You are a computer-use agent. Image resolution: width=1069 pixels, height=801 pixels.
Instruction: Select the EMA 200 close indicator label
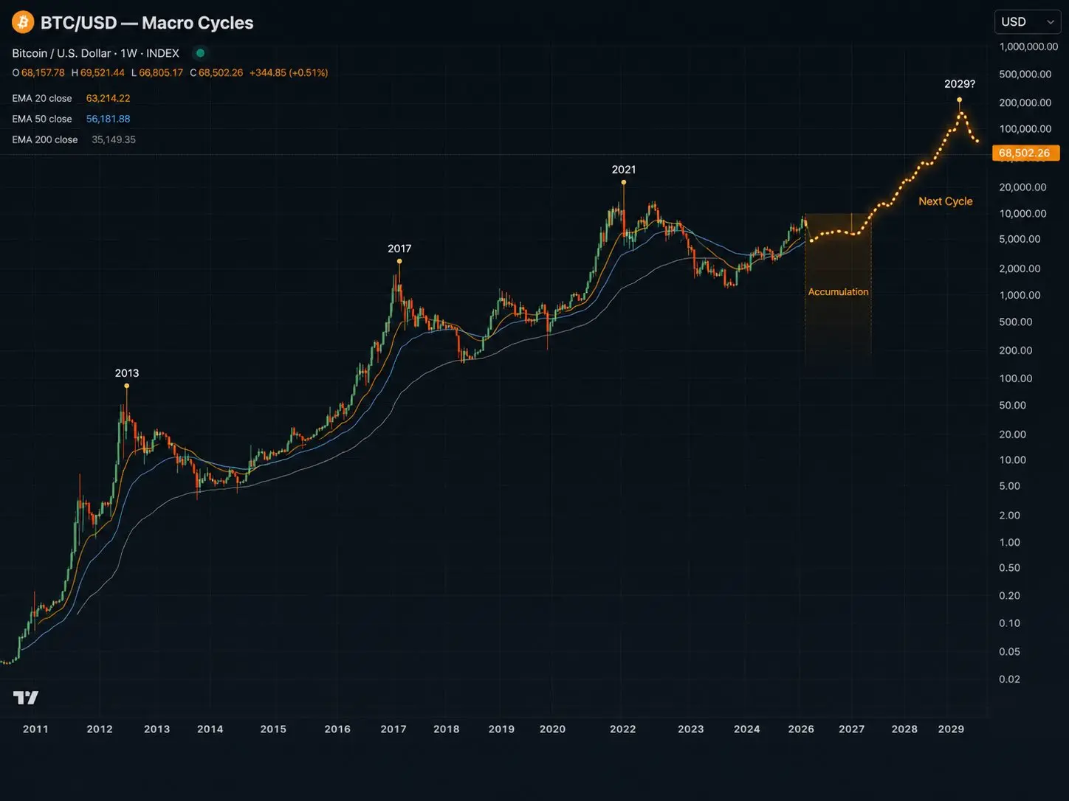(x=45, y=139)
